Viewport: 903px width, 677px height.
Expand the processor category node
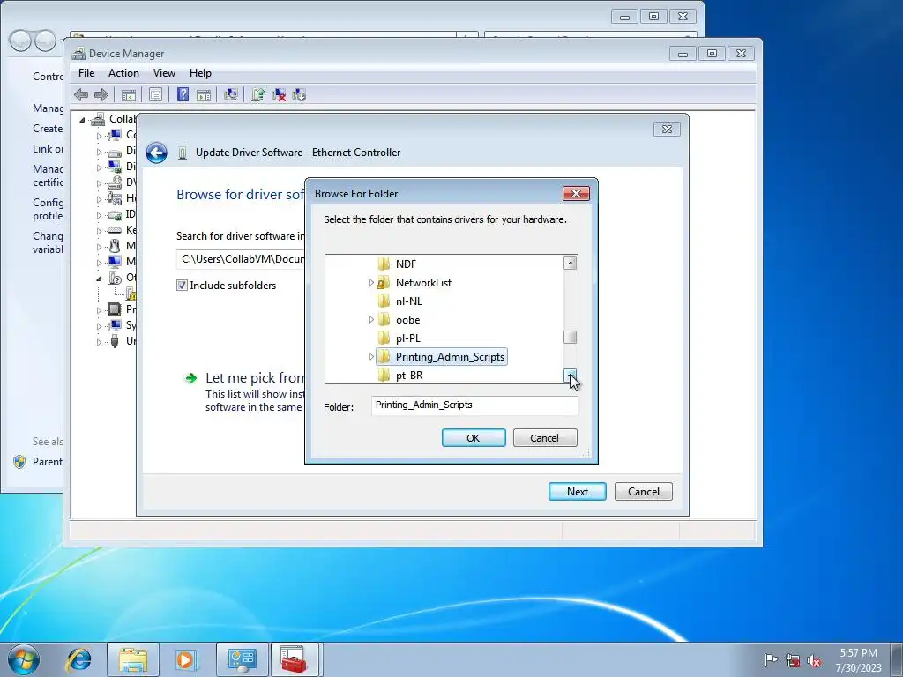(x=99, y=309)
